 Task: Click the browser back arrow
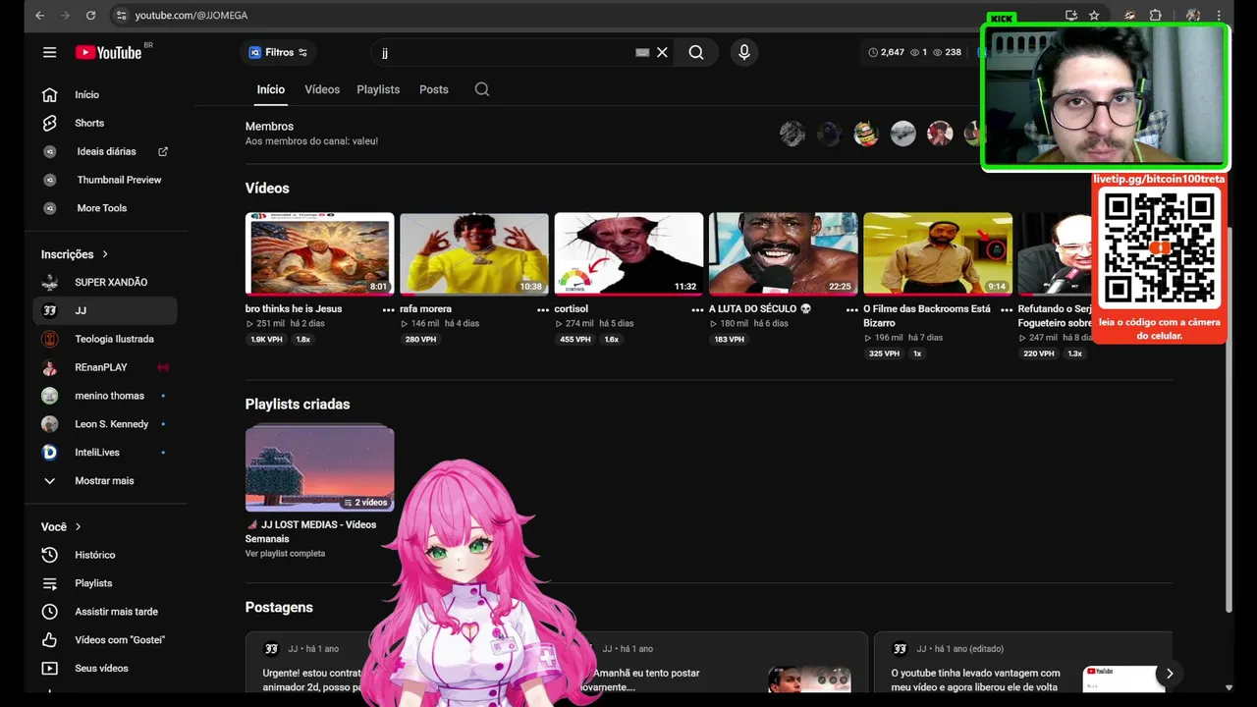(x=39, y=16)
